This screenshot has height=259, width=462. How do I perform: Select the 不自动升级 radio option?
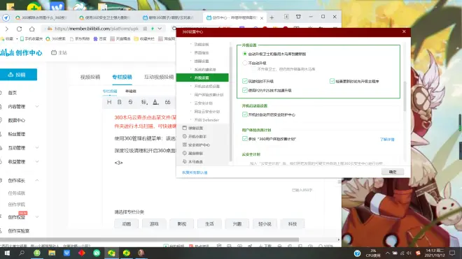[x=245, y=63]
